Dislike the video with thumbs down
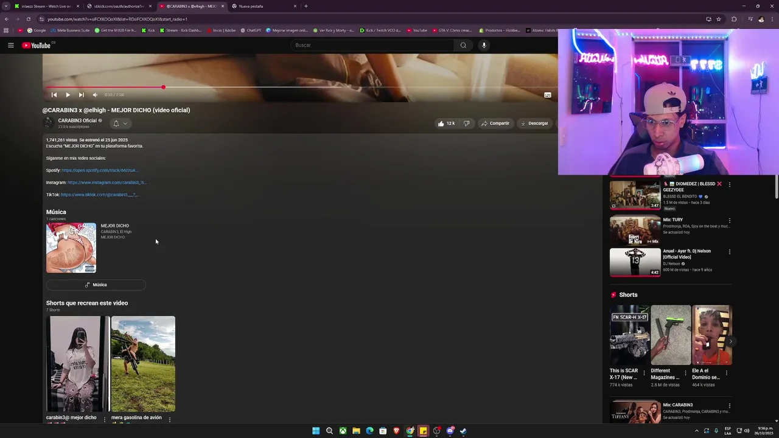Viewport: 779px width, 438px height. coord(466,123)
